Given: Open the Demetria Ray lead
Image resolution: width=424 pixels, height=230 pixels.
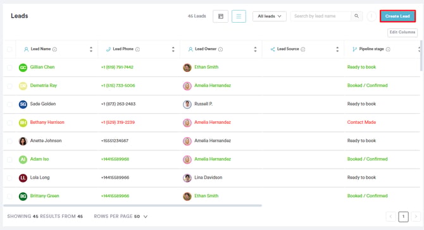Looking at the screenshot, I should pyautogui.click(x=44, y=85).
